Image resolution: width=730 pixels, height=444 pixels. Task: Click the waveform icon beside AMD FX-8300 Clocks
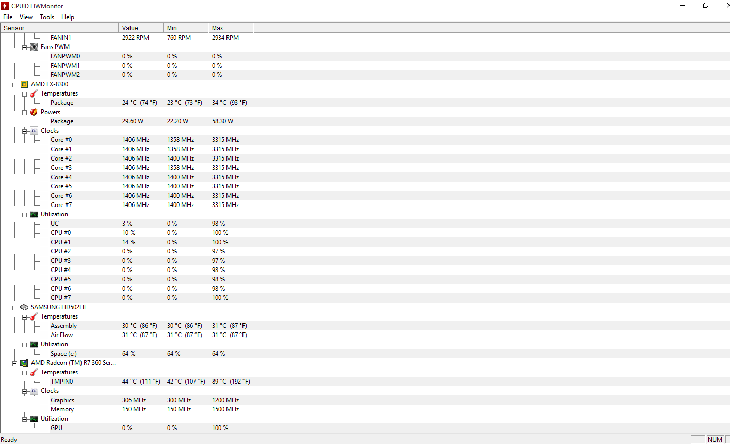[x=34, y=131]
